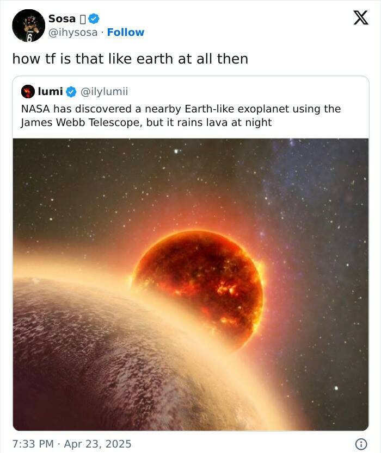Follow the @ihysosa account
Screen dimensions: 381x453
pos(126,33)
